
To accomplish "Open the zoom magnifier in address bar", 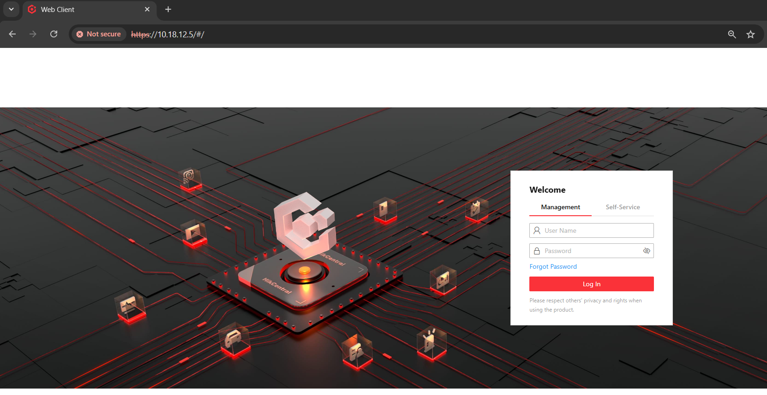I will [x=732, y=34].
